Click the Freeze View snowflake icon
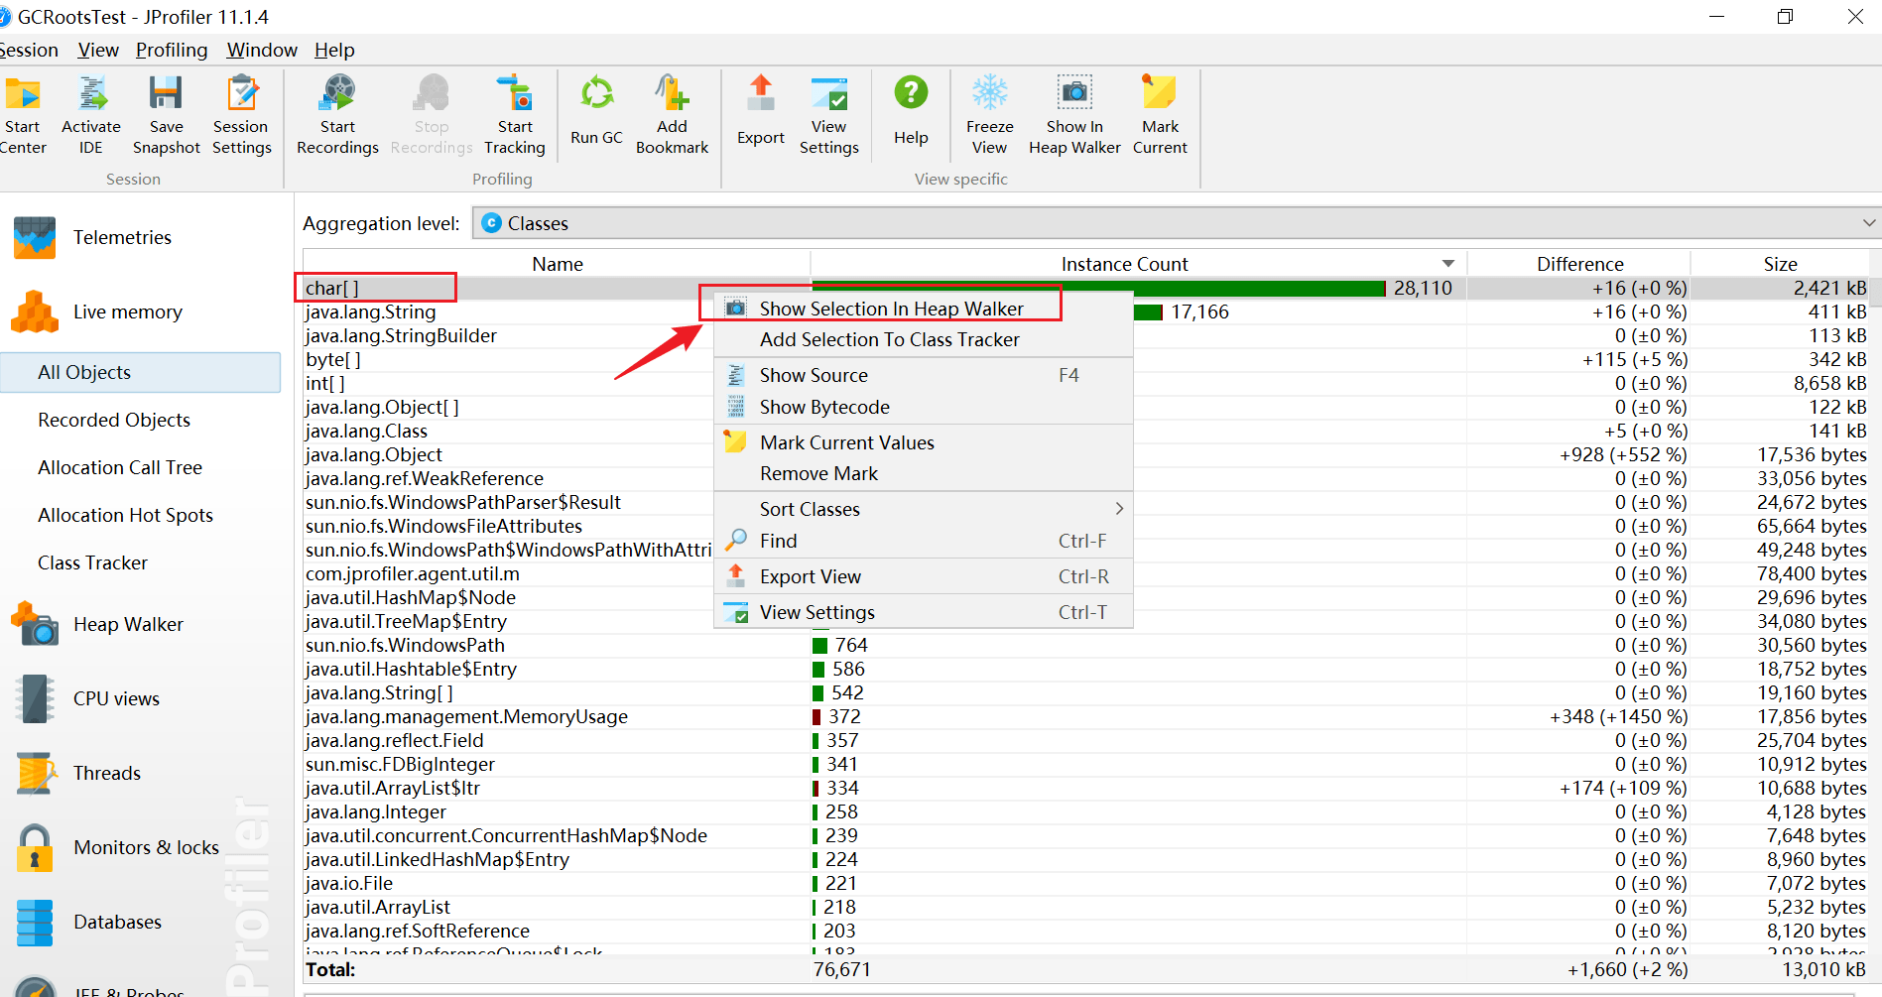The width and height of the screenshot is (1882, 997). 989,93
